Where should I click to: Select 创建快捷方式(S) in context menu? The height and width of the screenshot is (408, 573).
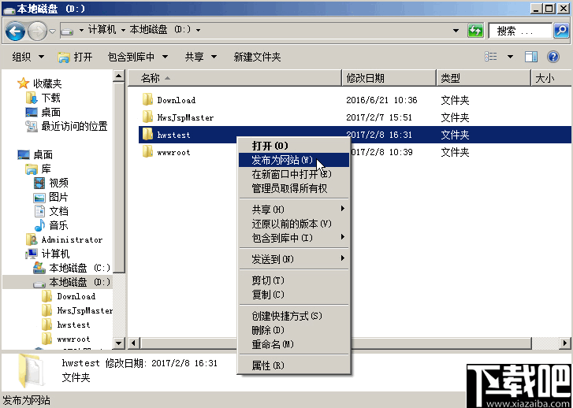[x=294, y=316]
